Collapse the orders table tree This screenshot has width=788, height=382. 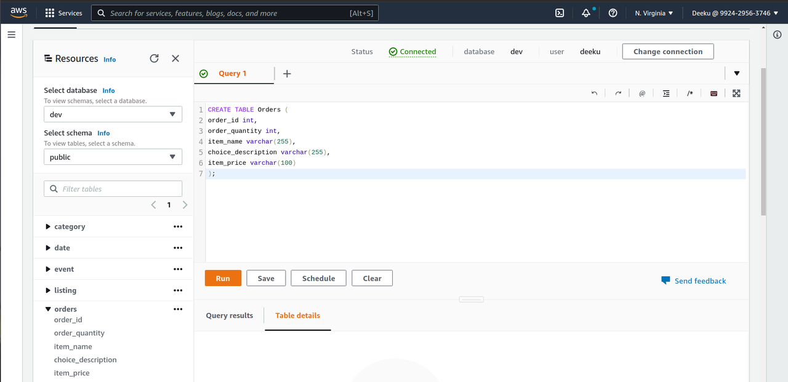click(x=48, y=309)
